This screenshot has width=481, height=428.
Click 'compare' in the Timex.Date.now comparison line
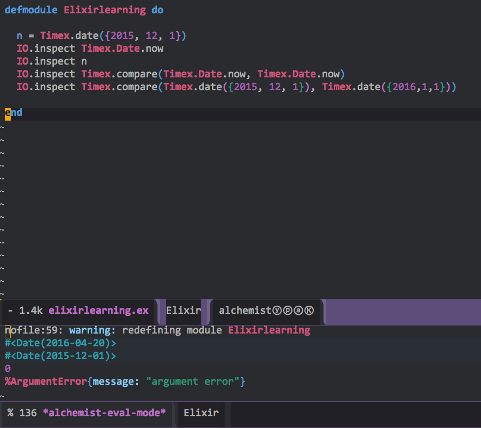137,74
